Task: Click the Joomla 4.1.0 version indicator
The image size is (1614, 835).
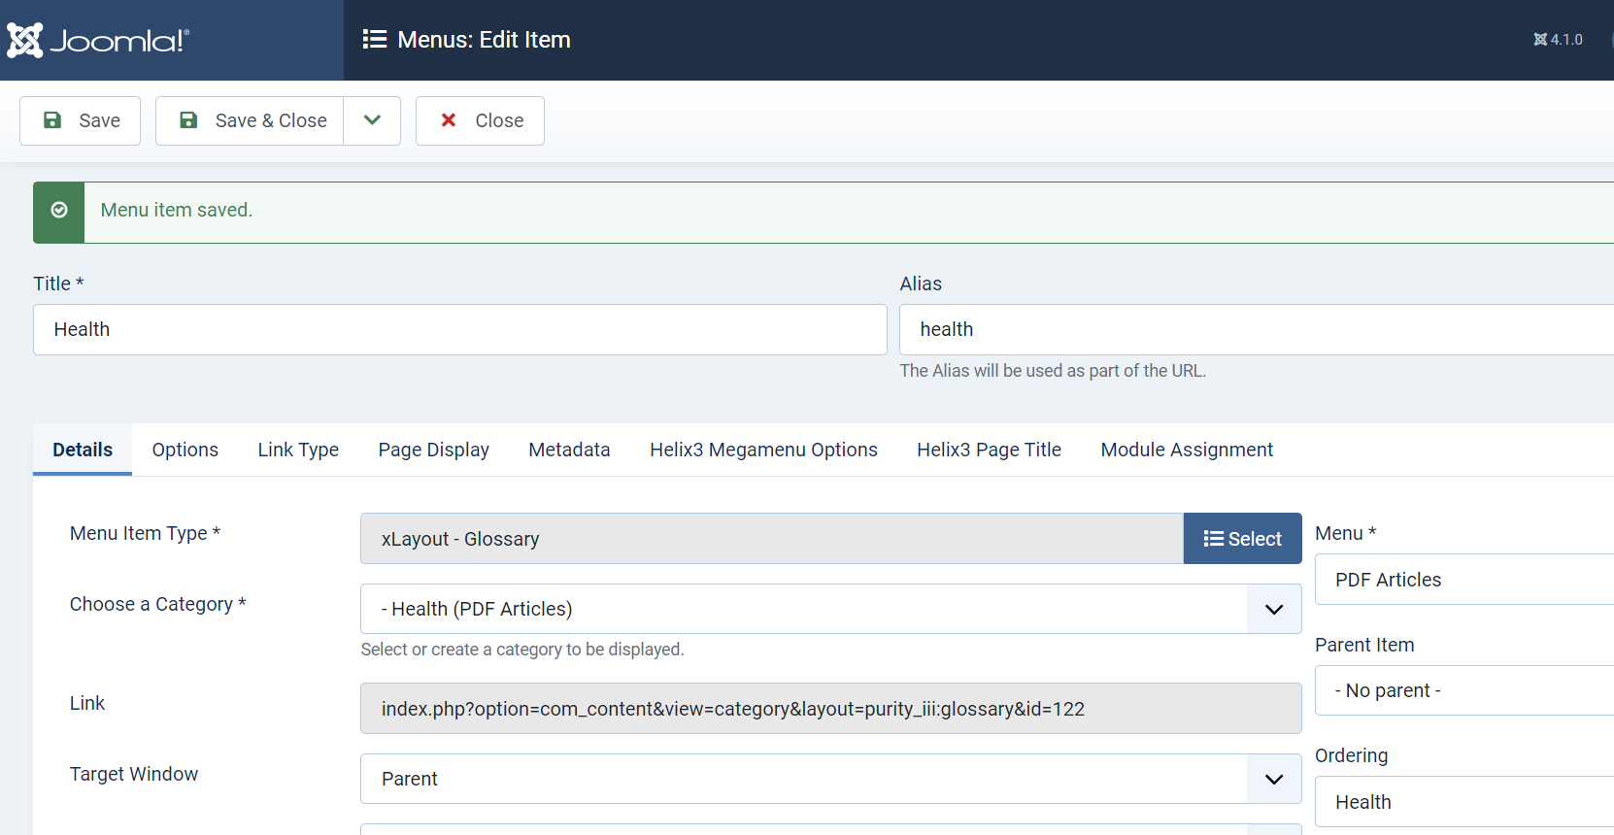Action: tap(1558, 40)
